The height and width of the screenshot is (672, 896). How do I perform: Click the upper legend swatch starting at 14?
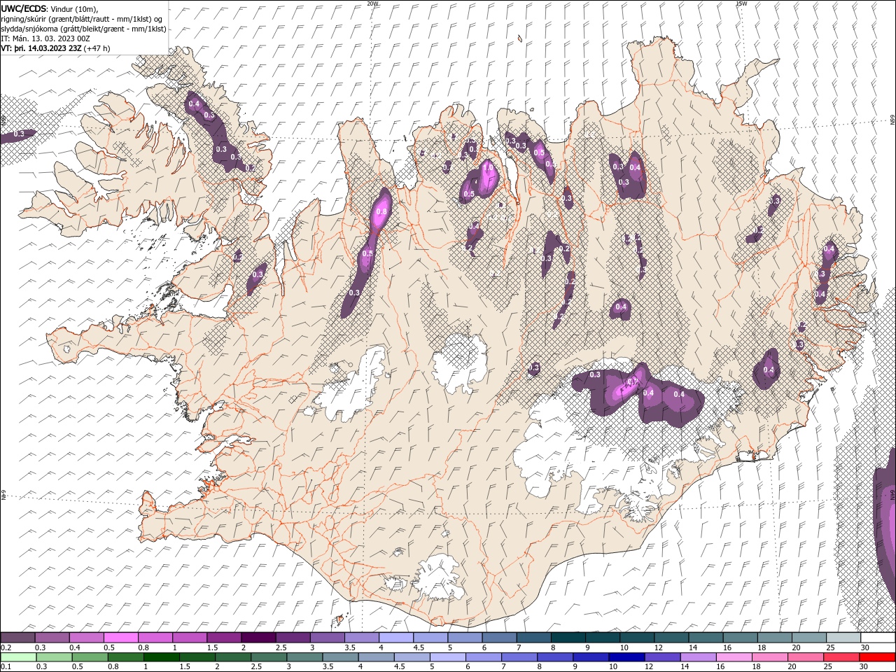(706, 638)
